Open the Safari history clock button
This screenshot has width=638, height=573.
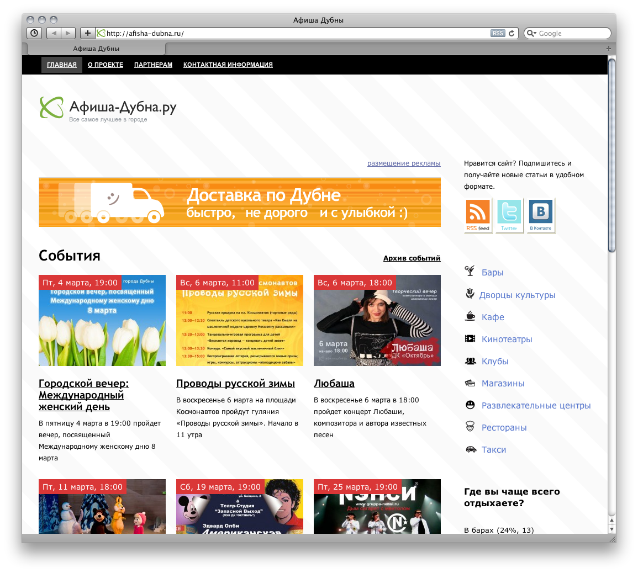pyautogui.click(x=34, y=33)
